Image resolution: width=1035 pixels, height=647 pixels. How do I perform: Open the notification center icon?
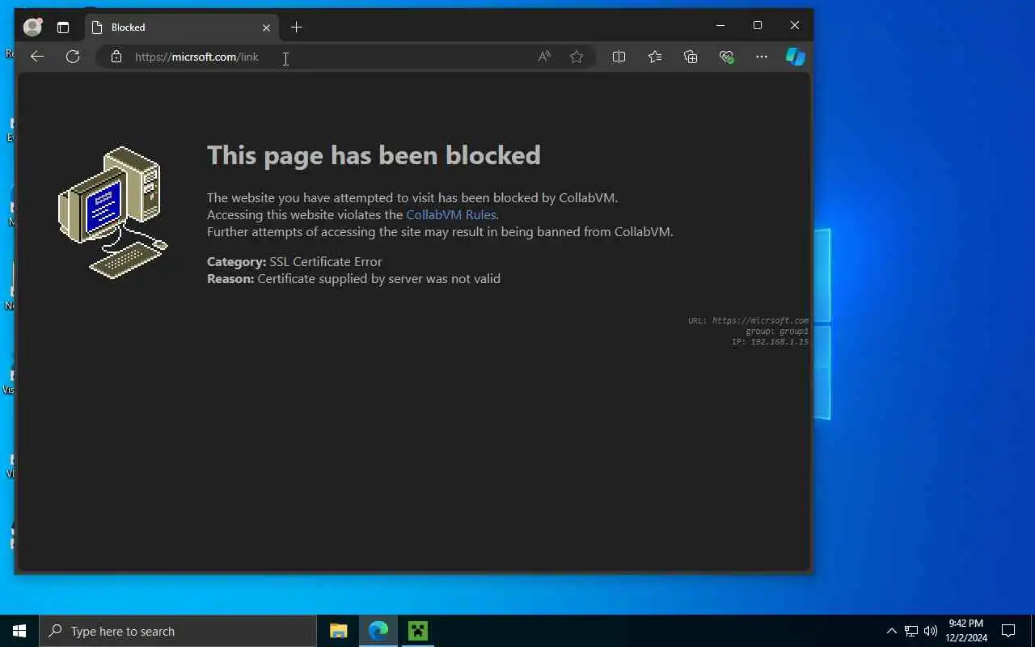click(x=1008, y=631)
